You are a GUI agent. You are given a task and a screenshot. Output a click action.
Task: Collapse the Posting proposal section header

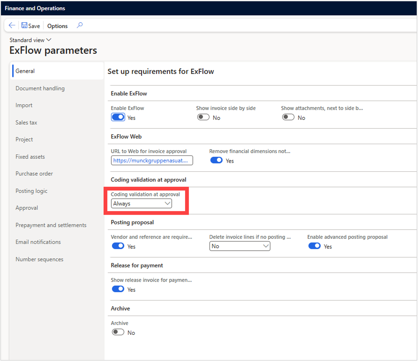point(132,223)
